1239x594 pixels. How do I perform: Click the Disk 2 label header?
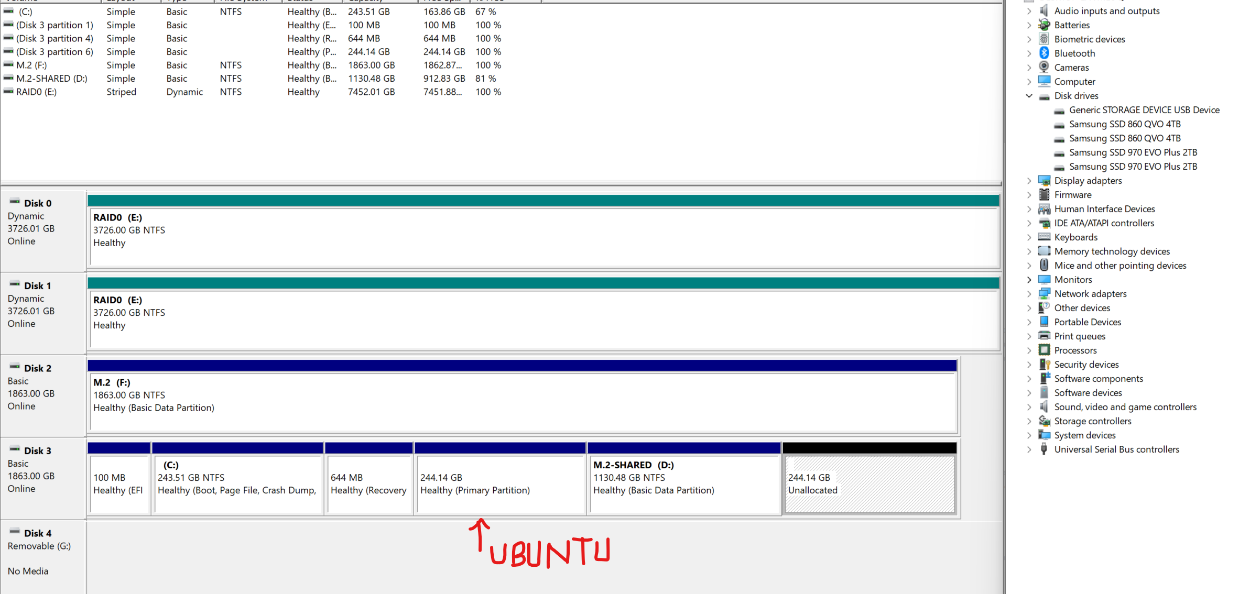tap(38, 368)
